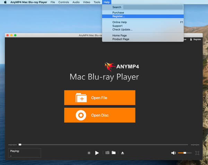Screen dimensions: 208x165
Task: Click the Help menu search field
Action: [153, 7]
